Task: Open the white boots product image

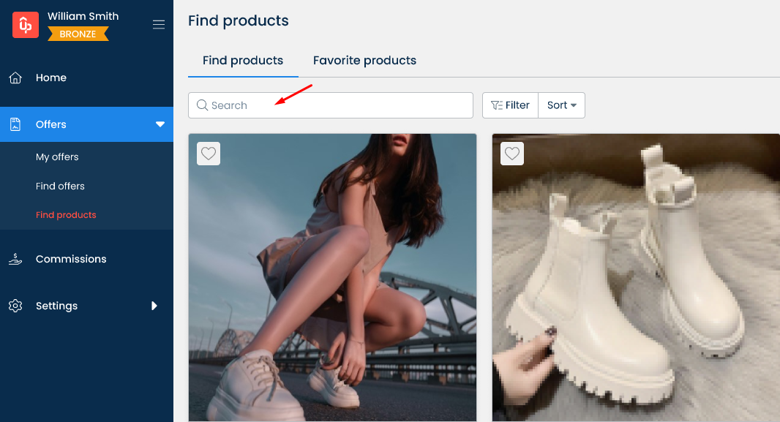Action: pos(635,293)
